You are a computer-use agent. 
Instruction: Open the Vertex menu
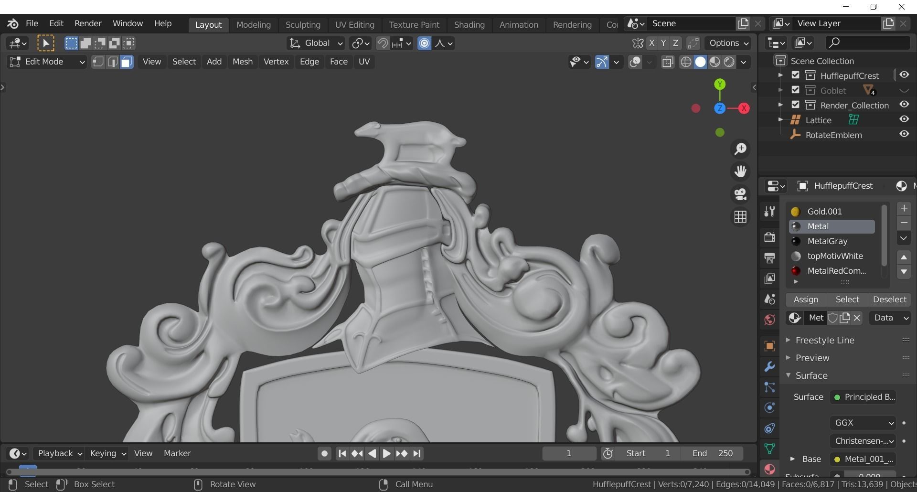pos(276,62)
